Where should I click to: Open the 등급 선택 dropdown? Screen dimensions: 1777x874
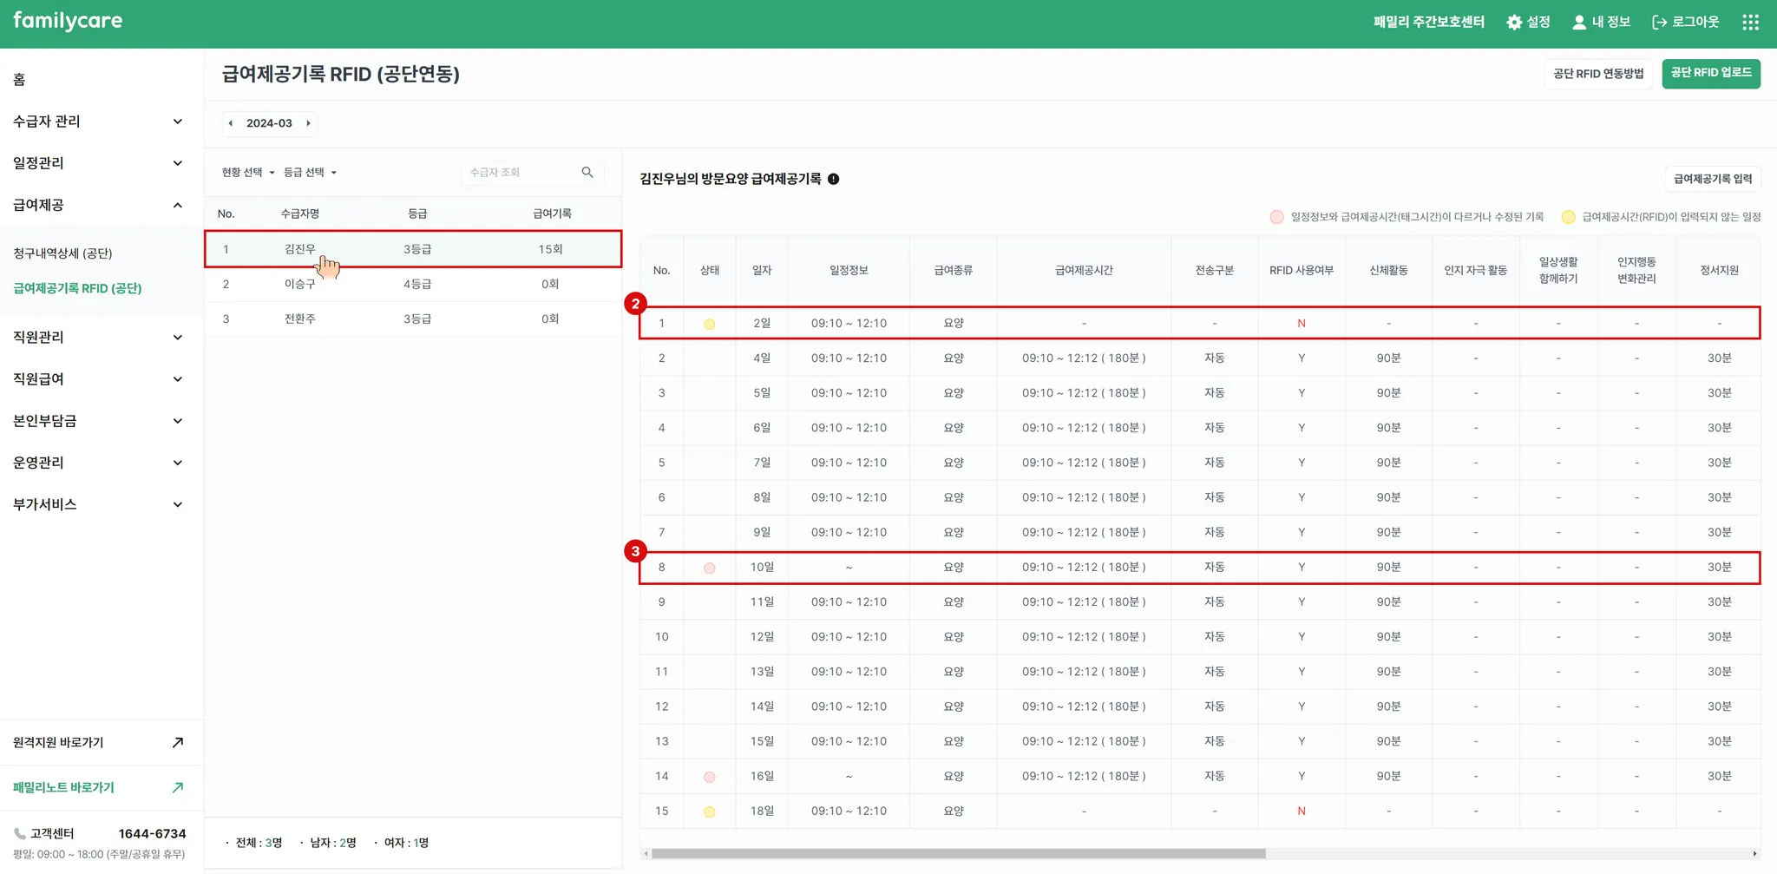pos(310,173)
